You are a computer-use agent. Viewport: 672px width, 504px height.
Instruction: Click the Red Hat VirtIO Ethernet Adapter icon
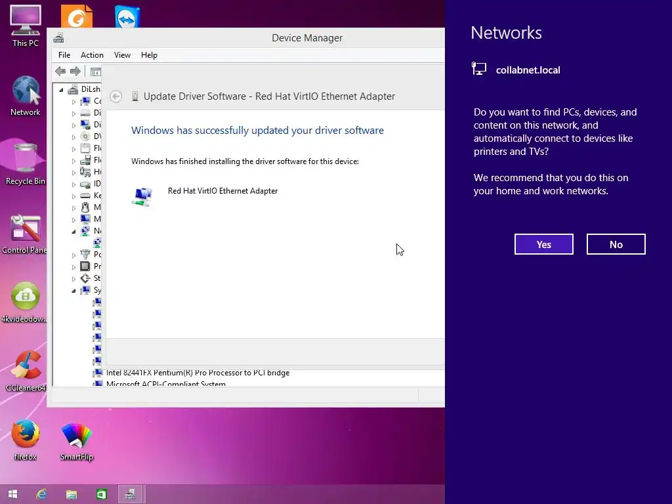click(142, 197)
